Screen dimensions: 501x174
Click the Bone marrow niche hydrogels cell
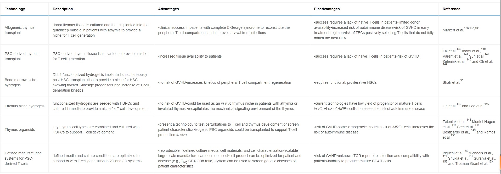point(20,82)
